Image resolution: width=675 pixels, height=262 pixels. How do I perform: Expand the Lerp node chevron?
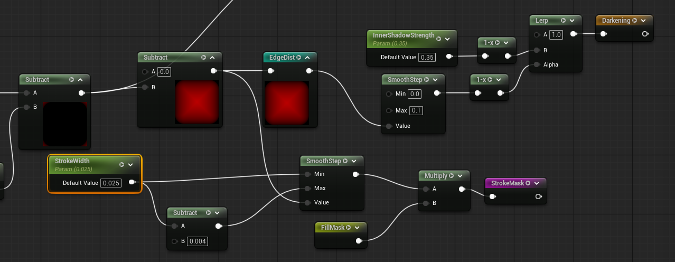(x=572, y=21)
